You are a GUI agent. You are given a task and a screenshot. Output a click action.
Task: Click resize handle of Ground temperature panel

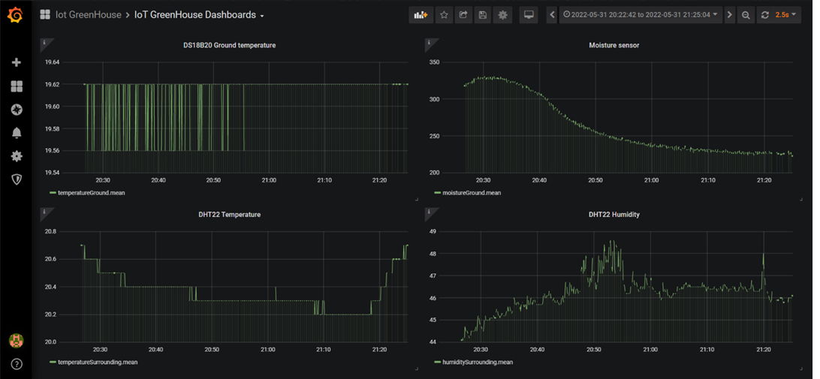pyautogui.click(x=416, y=199)
